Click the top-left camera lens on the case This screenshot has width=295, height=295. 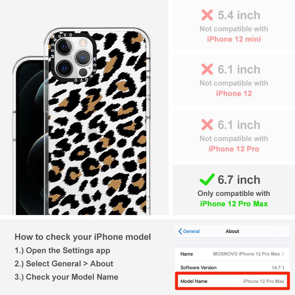[64, 47]
